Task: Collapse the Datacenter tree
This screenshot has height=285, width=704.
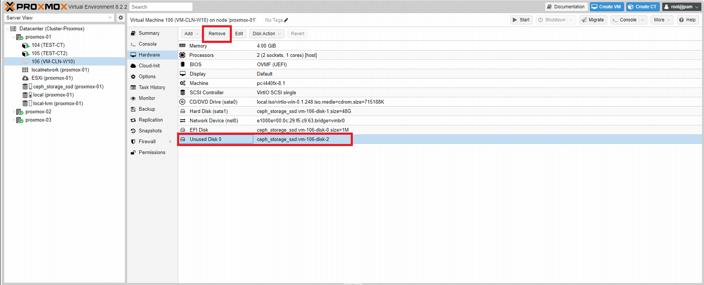Action: [x=7, y=29]
